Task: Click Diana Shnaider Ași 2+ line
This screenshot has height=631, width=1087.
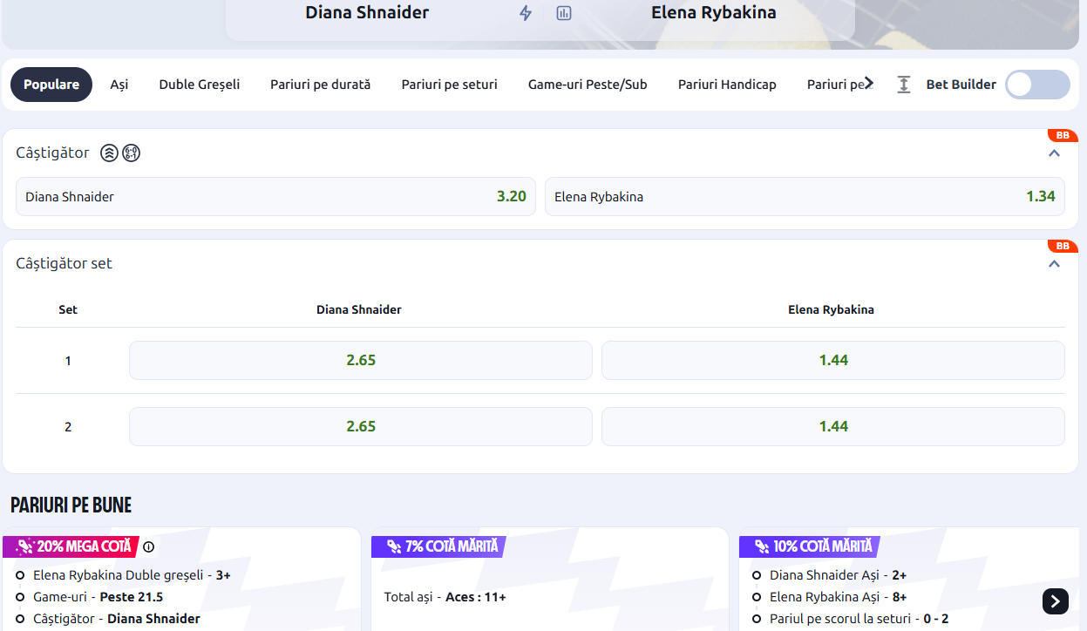Action: [x=839, y=575]
